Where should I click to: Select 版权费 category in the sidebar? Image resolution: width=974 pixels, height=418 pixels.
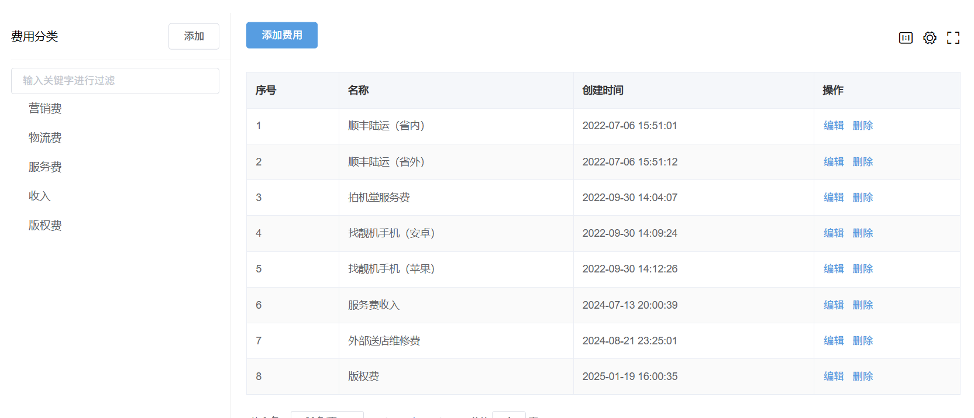click(45, 225)
